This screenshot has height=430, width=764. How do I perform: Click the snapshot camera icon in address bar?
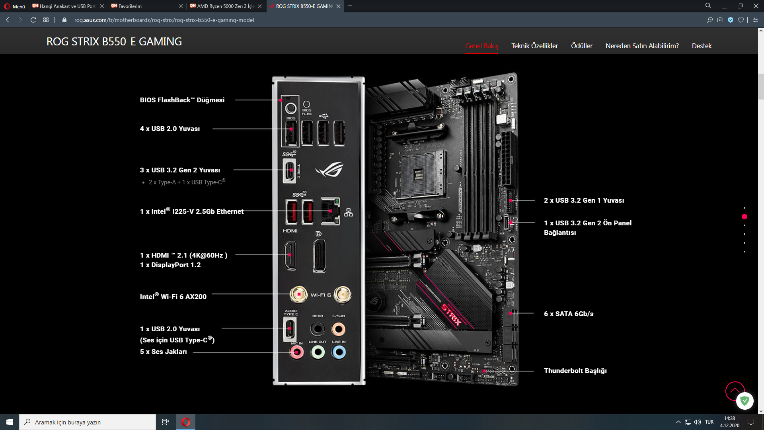(720, 20)
